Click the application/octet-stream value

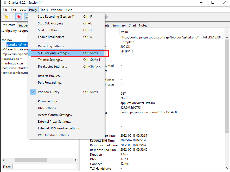click(138, 103)
